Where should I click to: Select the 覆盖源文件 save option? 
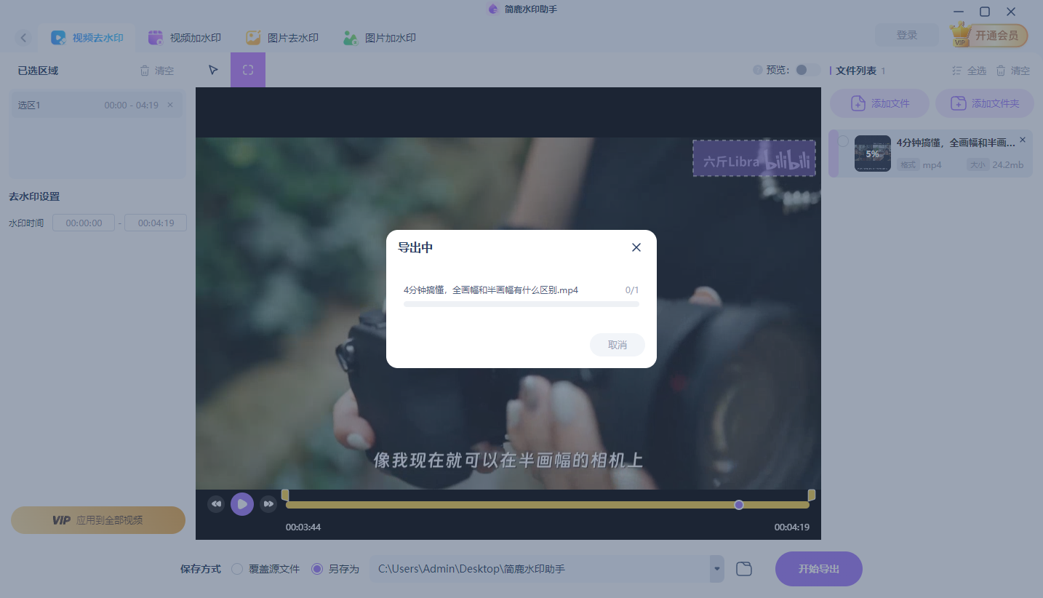click(236, 568)
